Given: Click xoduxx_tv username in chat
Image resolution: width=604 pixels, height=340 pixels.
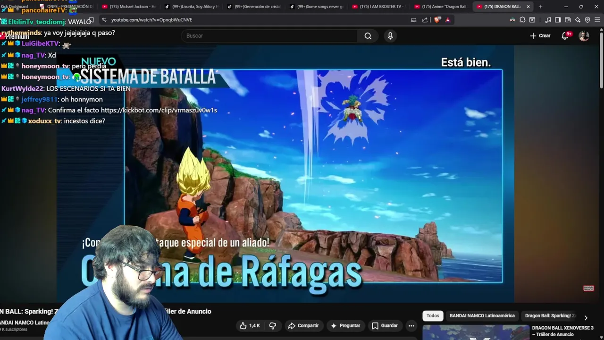Looking at the screenshot, I should 45,121.
